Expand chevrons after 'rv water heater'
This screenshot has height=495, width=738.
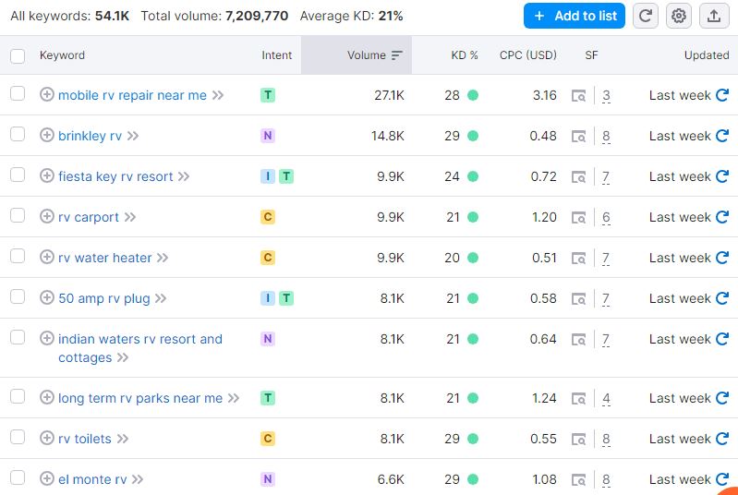tap(163, 258)
